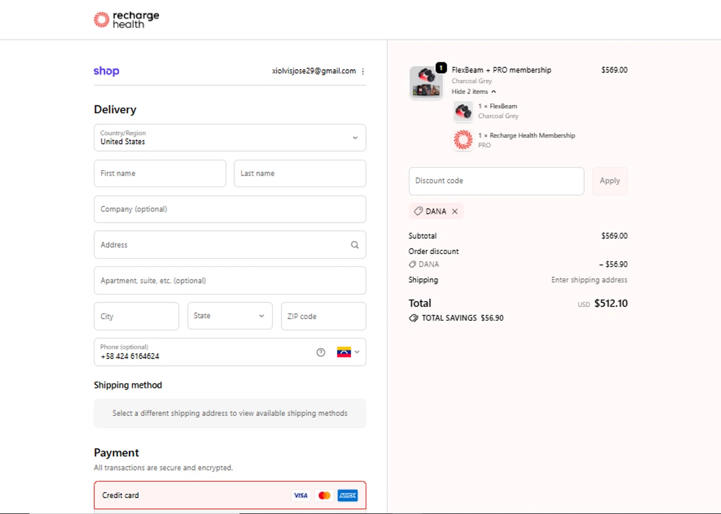Screen dimensions: 721x514
Task: Click the City field
Action: (137, 316)
